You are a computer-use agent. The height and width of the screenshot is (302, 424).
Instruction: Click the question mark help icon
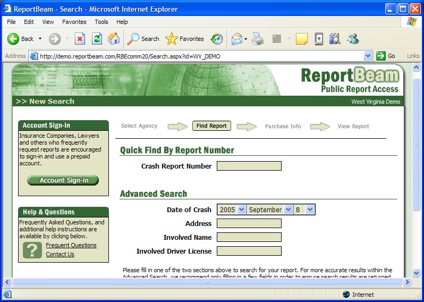point(32,250)
